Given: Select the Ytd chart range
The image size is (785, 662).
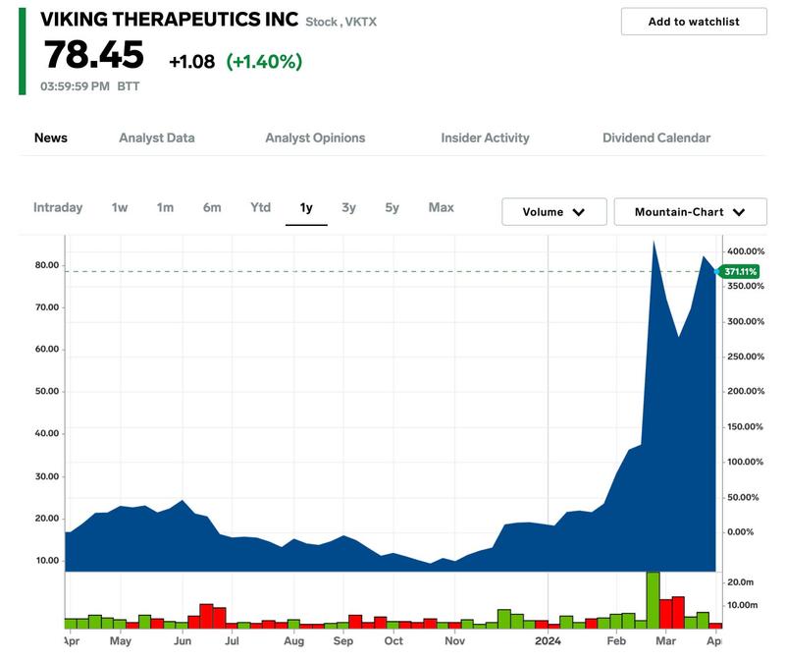Looking at the screenshot, I should pos(260,207).
